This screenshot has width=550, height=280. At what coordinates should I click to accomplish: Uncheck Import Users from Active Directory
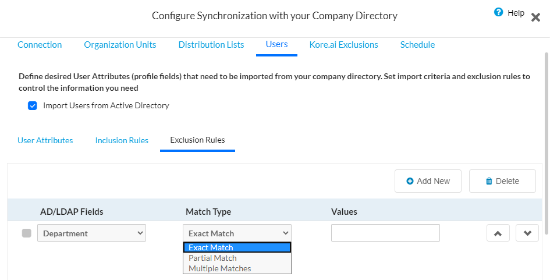33,106
